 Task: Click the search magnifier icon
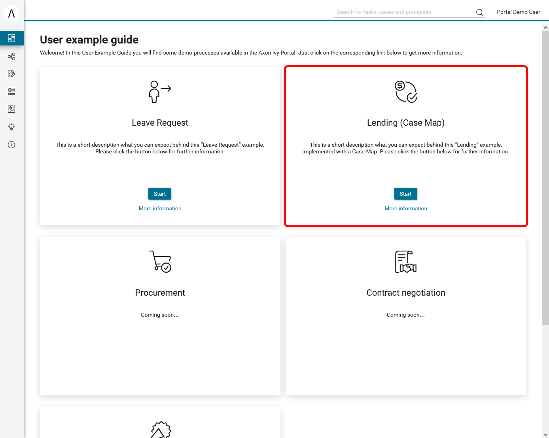479,13
